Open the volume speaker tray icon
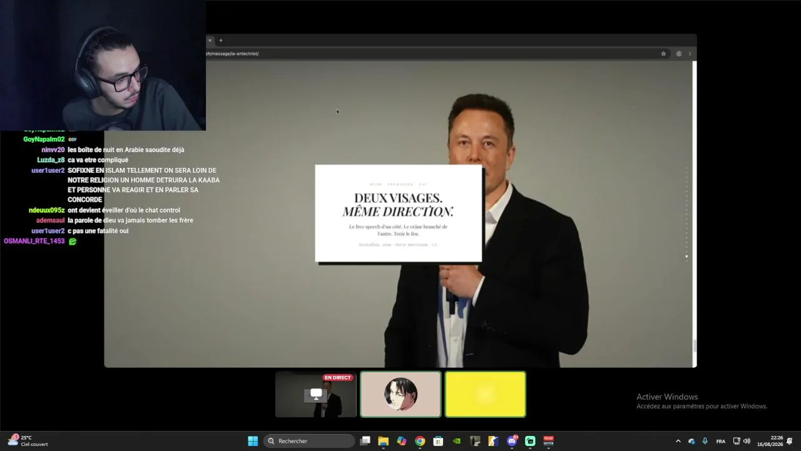The width and height of the screenshot is (801, 451). click(x=747, y=441)
